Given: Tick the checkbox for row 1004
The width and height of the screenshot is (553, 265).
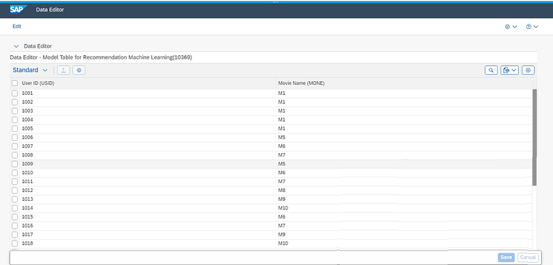Looking at the screenshot, I should [15, 120].
